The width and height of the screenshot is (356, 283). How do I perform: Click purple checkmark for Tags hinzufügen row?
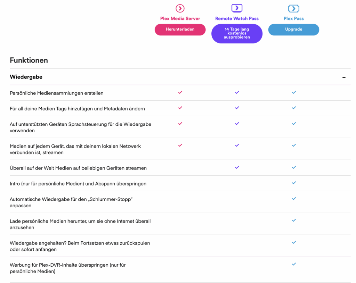click(237, 108)
